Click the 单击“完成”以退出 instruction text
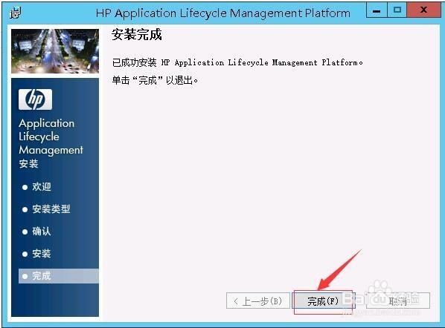The height and width of the screenshot is (328, 445). (x=155, y=80)
